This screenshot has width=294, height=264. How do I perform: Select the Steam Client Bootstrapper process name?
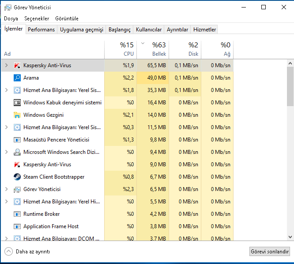click(x=54, y=177)
